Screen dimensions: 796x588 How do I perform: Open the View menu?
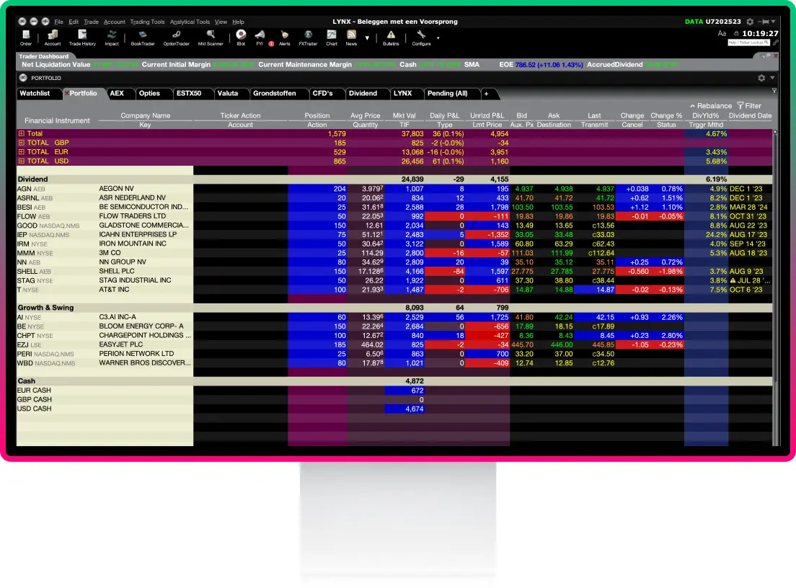pos(221,22)
